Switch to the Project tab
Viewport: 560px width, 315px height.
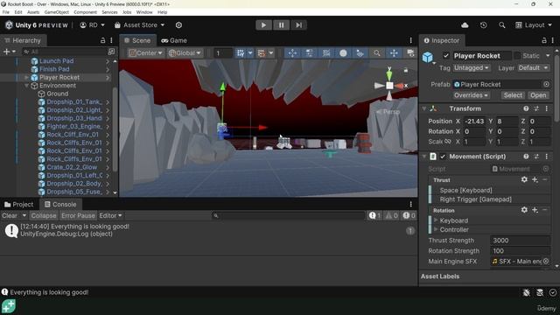[18, 204]
